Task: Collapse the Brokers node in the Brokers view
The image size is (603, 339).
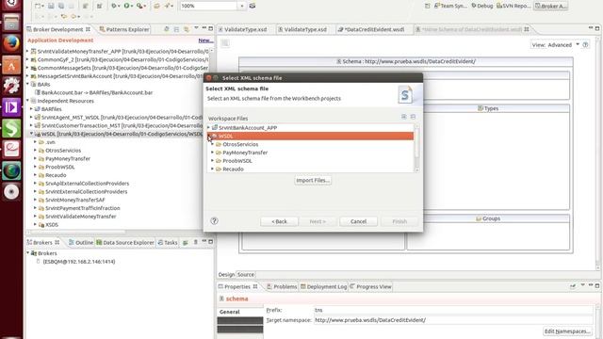Action: click(x=27, y=253)
